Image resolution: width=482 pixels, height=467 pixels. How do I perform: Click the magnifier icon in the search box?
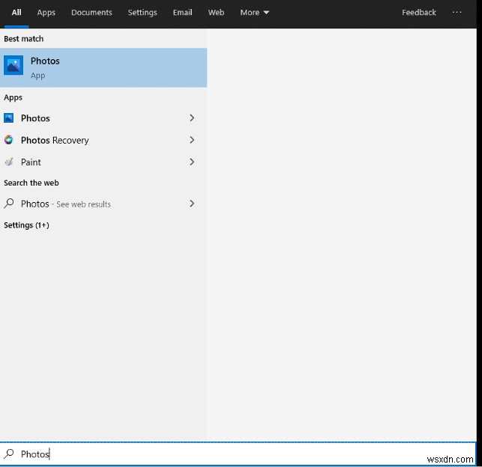(x=9, y=454)
